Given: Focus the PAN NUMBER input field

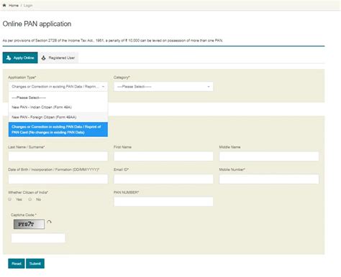Looking at the screenshot, I should point(163,202).
